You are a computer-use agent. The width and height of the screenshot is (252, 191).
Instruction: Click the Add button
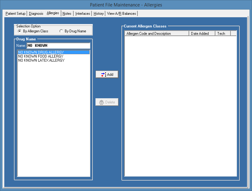[x=107, y=74]
